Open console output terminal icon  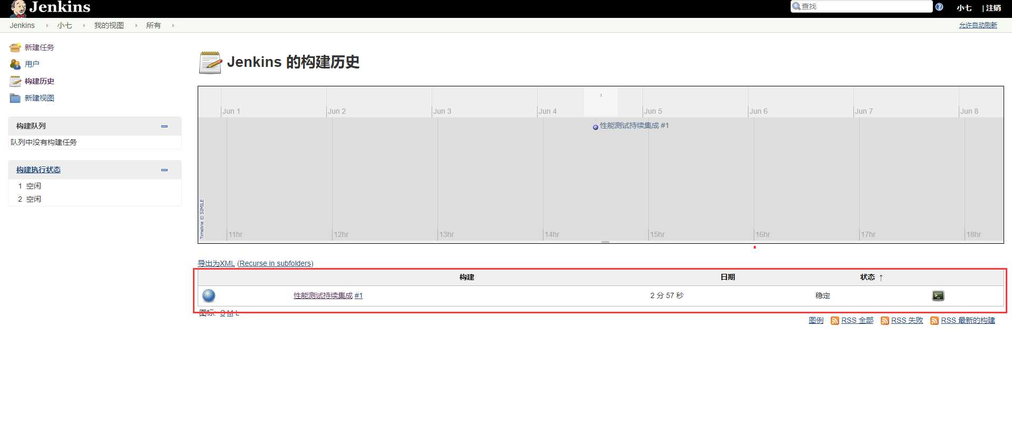coord(938,295)
